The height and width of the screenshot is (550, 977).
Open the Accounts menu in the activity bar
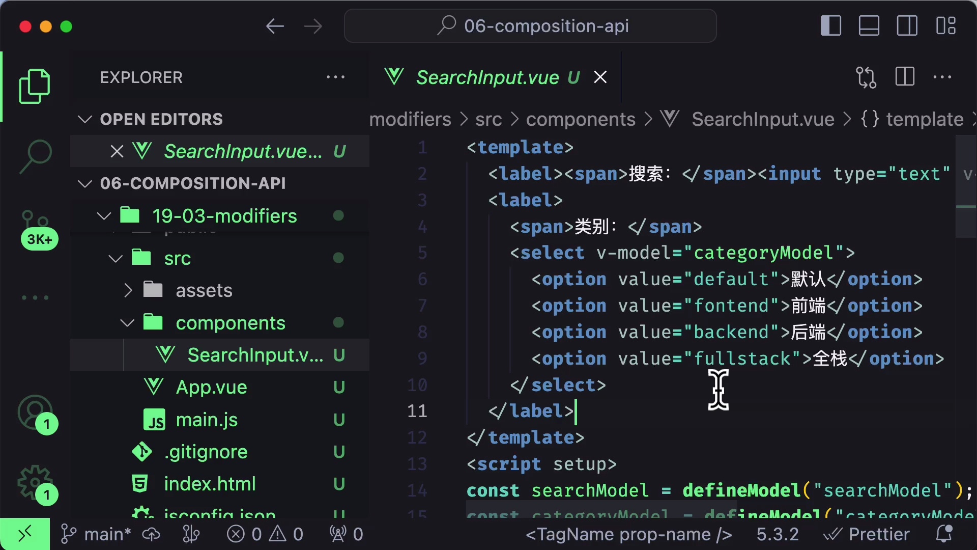click(35, 413)
